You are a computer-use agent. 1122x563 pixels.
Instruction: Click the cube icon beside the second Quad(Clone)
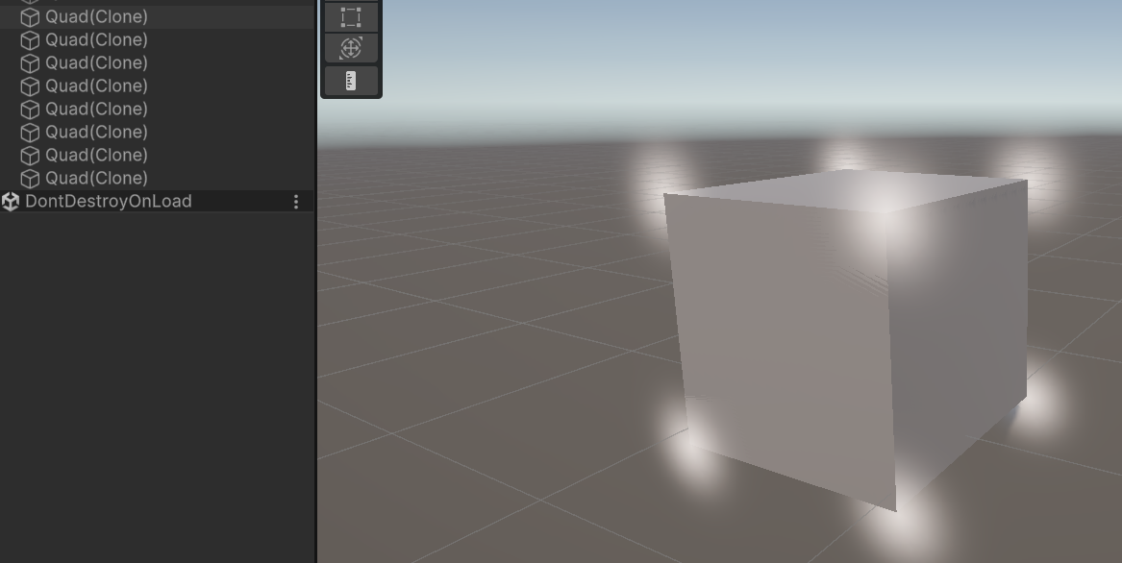point(30,39)
